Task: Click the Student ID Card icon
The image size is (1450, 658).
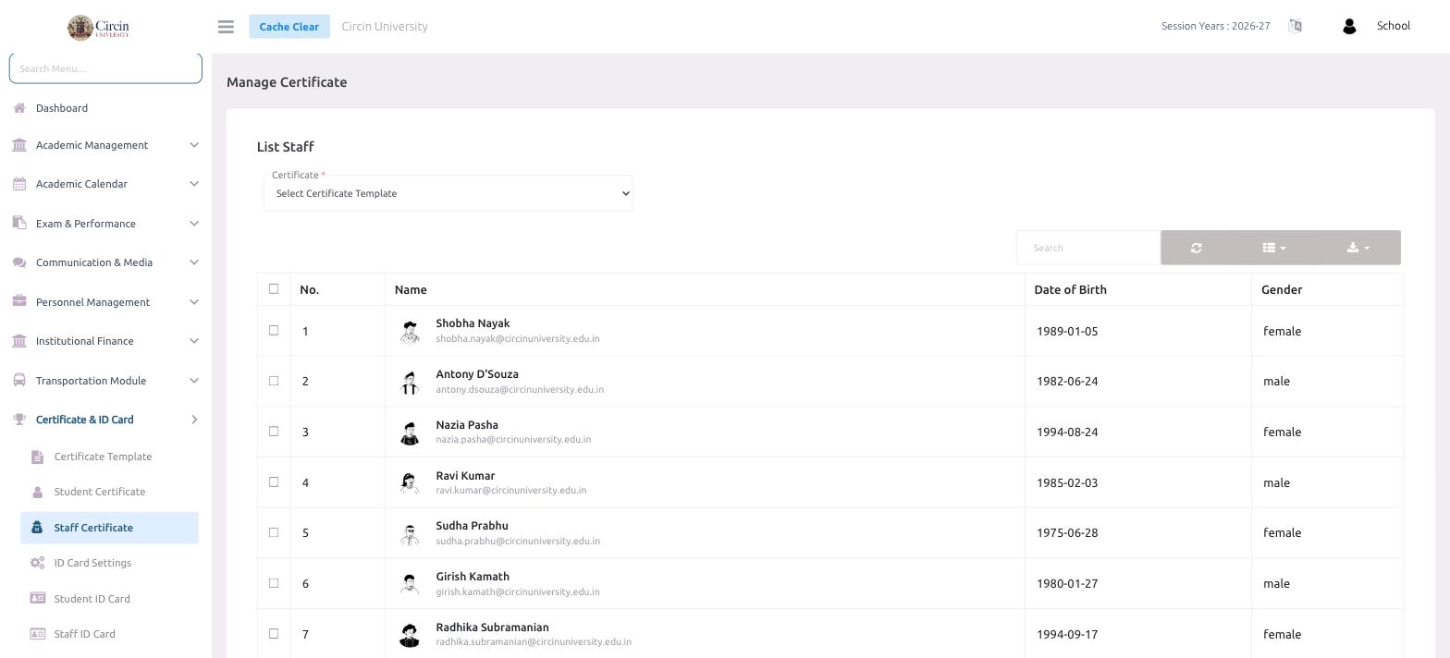Action: [37, 598]
